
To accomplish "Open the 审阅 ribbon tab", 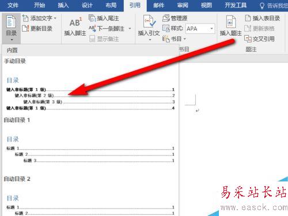I will tap(183, 5).
